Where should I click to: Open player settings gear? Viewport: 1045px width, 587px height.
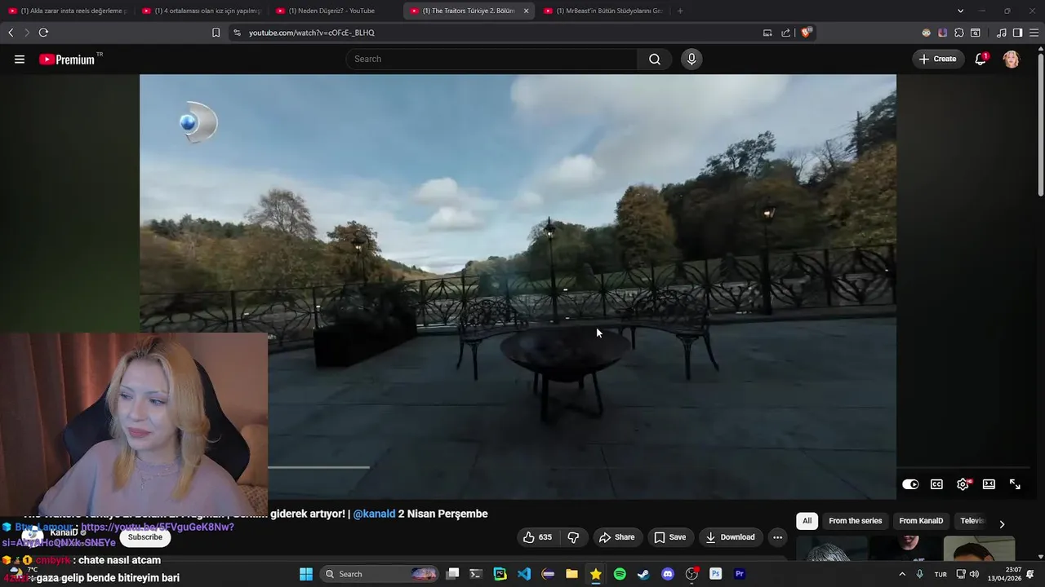tap(963, 484)
